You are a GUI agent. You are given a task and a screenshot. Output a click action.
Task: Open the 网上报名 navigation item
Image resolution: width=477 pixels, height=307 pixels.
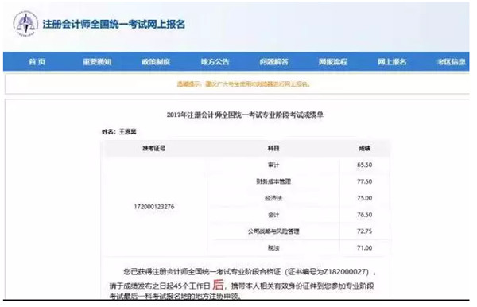coord(392,62)
